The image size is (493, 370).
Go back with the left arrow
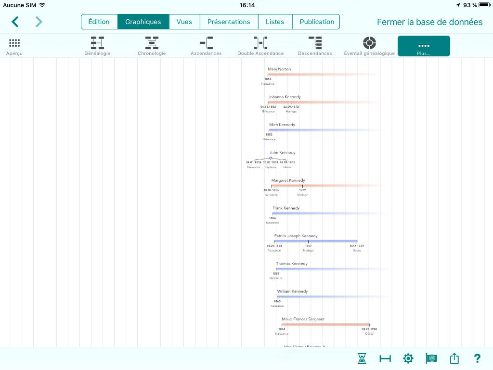(15, 22)
